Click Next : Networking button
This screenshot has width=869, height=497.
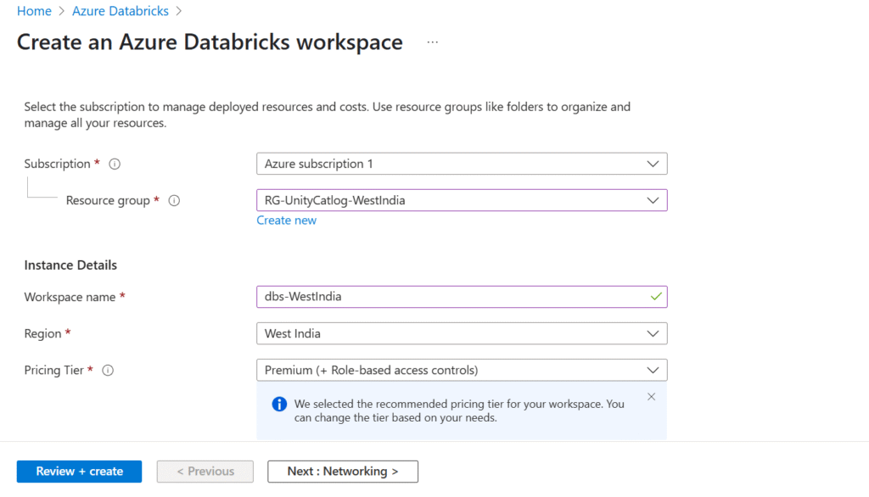[x=343, y=472]
